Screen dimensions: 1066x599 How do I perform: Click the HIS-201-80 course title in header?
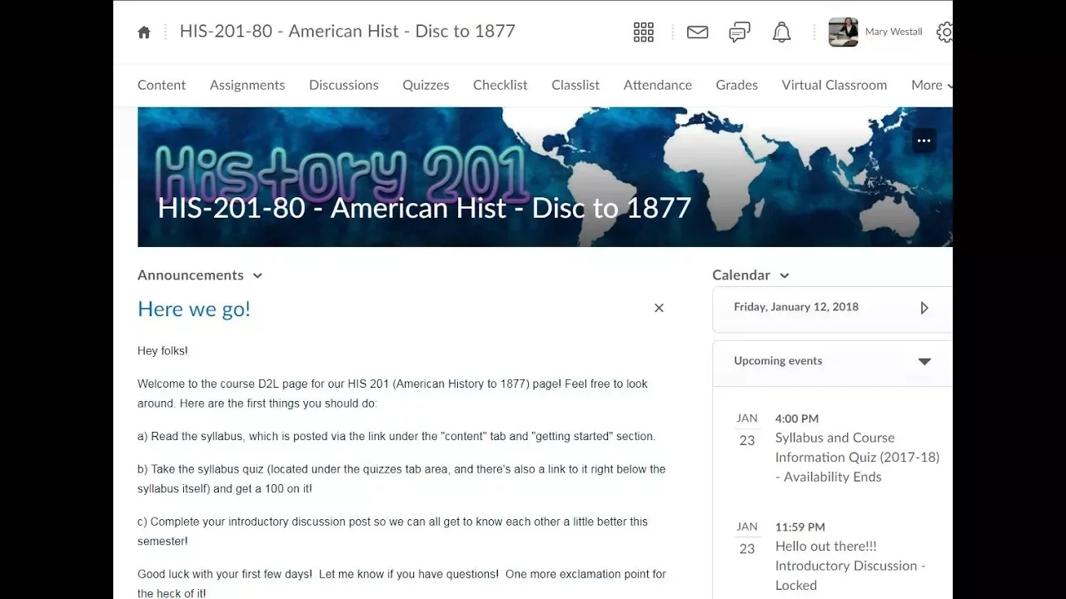tap(347, 32)
